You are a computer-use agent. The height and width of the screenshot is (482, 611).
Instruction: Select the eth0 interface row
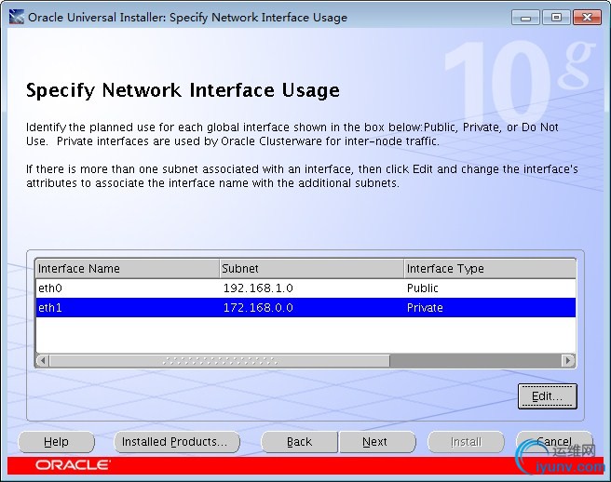(x=126, y=288)
